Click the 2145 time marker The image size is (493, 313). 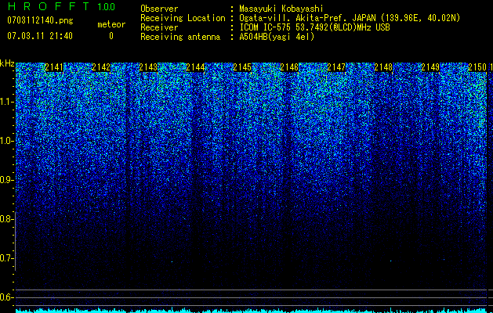tap(242, 67)
